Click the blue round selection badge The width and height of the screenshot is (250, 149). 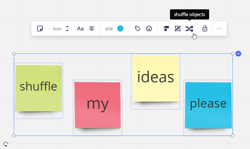[x=238, y=54]
